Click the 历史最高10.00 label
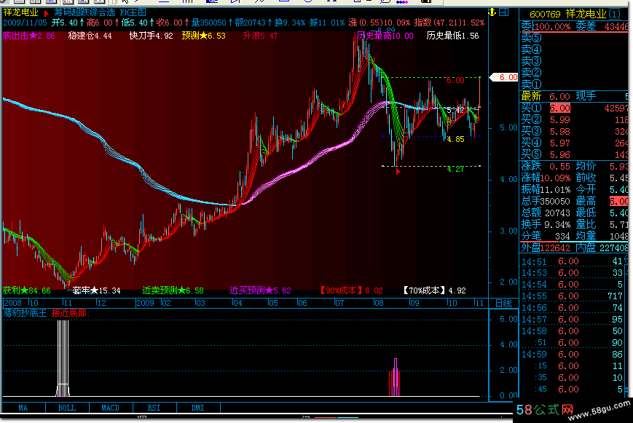 [385, 36]
